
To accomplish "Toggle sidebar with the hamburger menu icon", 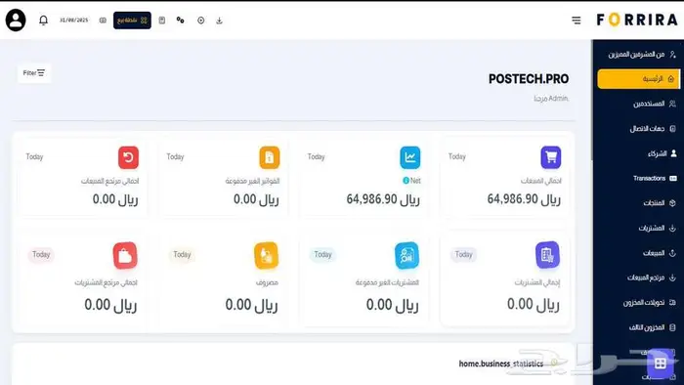I will 577,21.
